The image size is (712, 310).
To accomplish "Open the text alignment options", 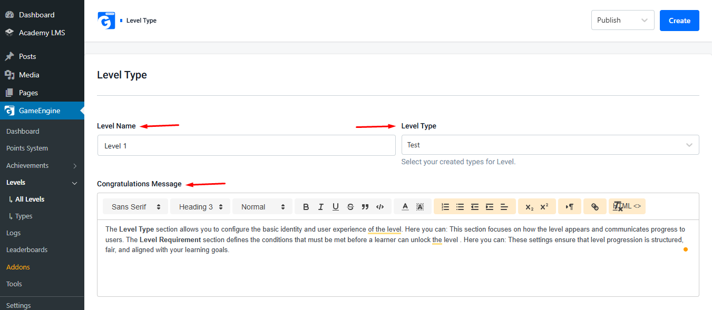I will point(504,207).
